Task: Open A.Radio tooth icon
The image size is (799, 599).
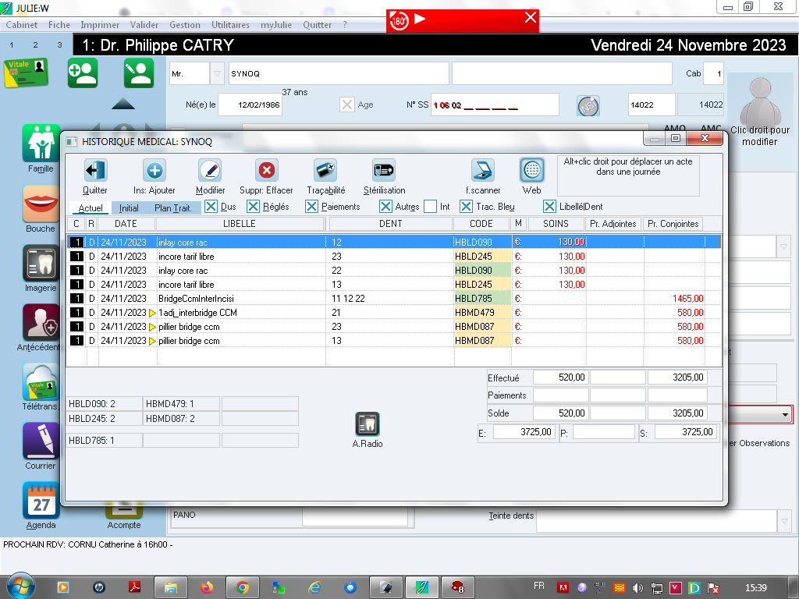Action: 368,424
